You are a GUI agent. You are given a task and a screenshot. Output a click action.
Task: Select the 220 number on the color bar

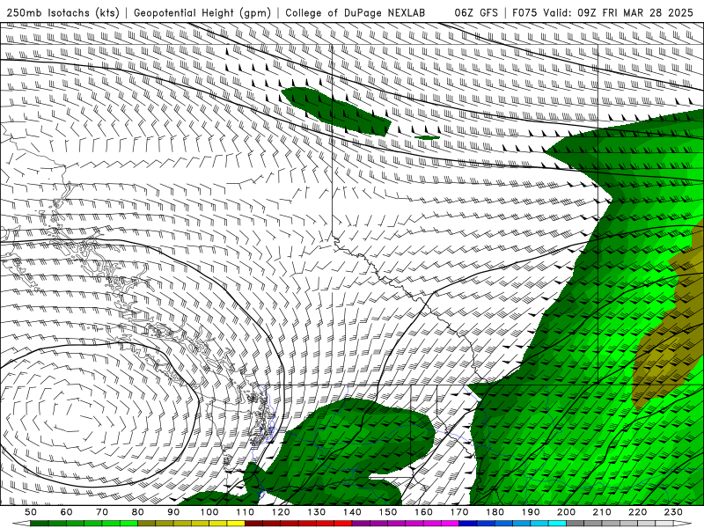click(638, 512)
